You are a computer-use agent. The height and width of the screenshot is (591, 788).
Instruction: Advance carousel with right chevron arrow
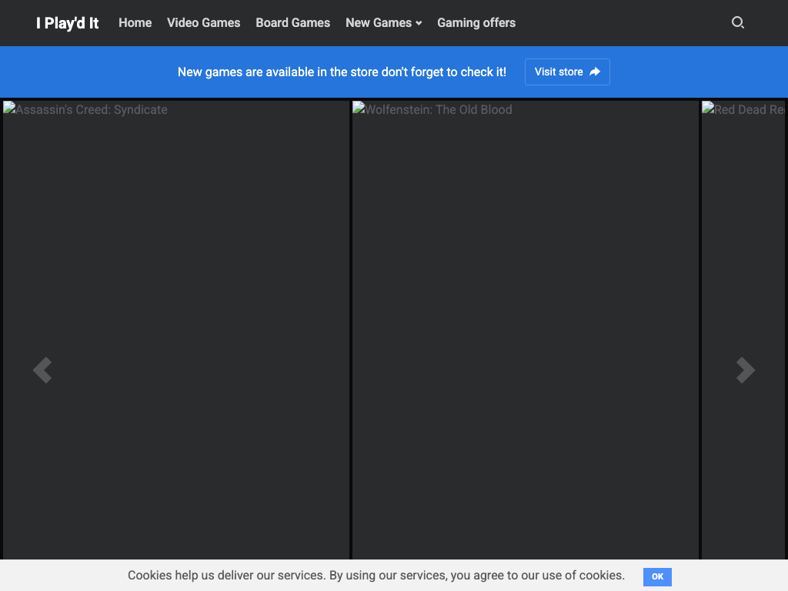(x=745, y=370)
